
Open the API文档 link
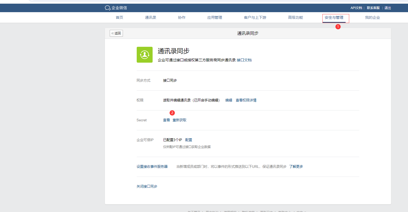pos(356,8)
